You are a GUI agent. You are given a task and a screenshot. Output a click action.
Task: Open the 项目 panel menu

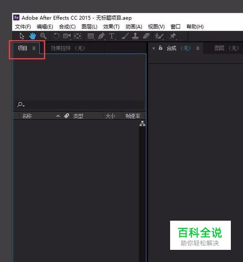(34, 48)
